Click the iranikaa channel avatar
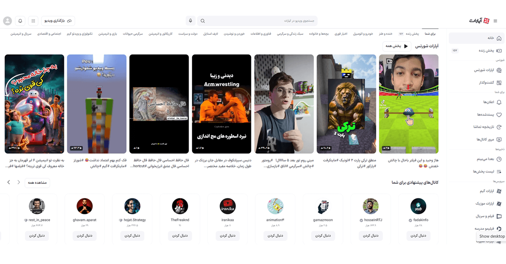 tap(228, 206)
